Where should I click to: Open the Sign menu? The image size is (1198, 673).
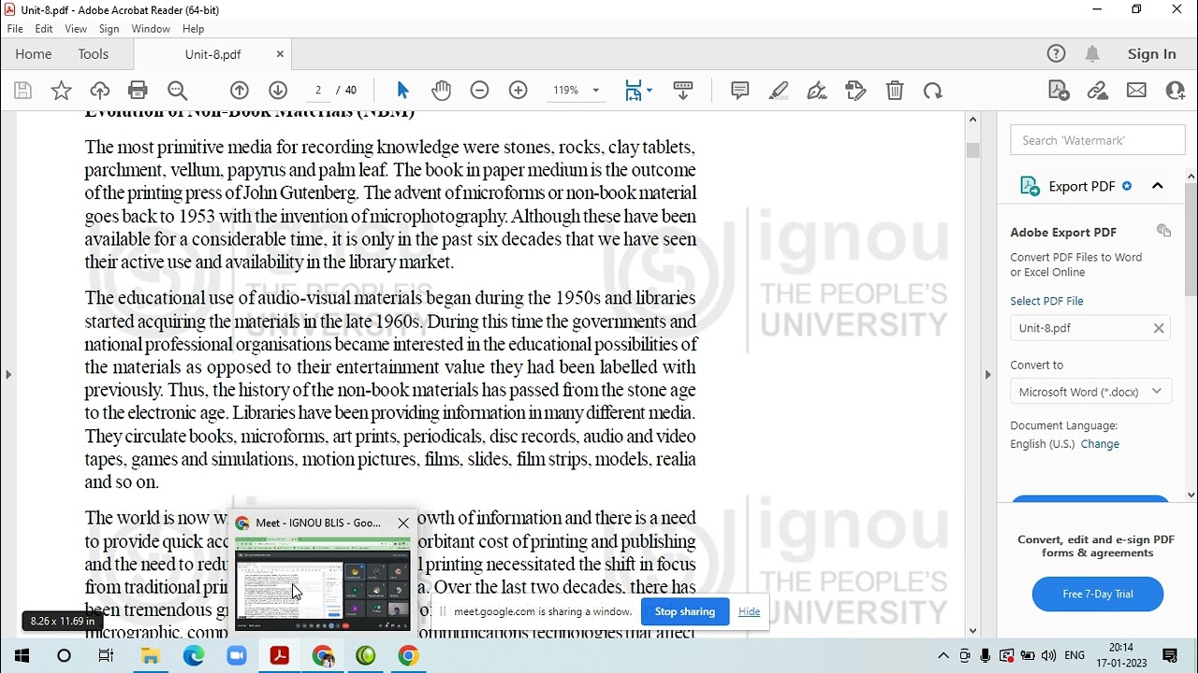pyautogui.click(x=109, y=29)
